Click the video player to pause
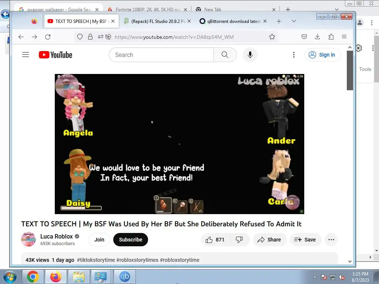The height and width of the screenshot is (284, 379). [x=180, y=144]
